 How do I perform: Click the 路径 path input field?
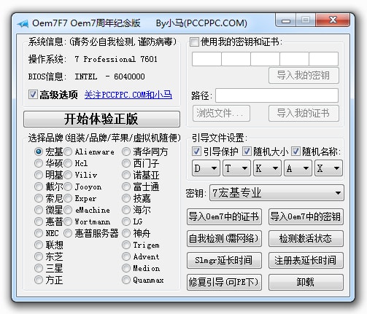point(277,95)
